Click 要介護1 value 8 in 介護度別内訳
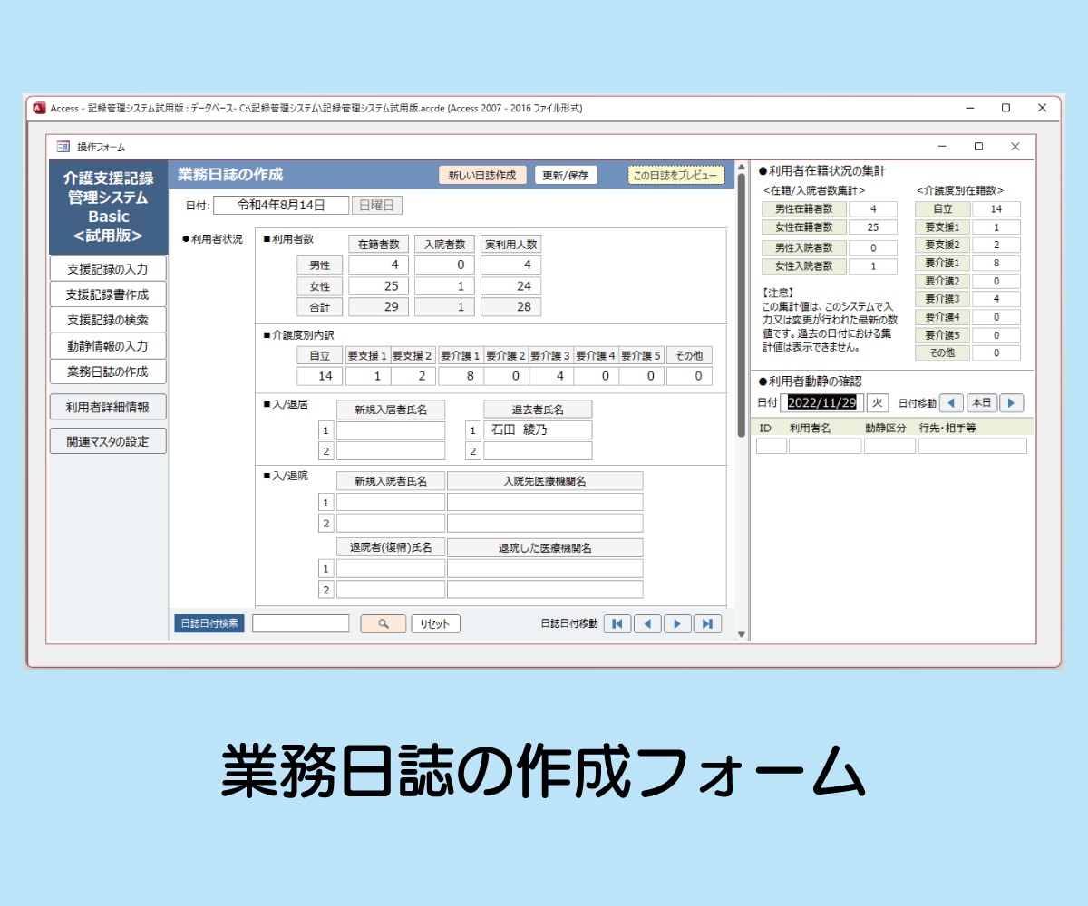Image resolution: width=1088 pixels, height=906 pixels. [461, 376]
